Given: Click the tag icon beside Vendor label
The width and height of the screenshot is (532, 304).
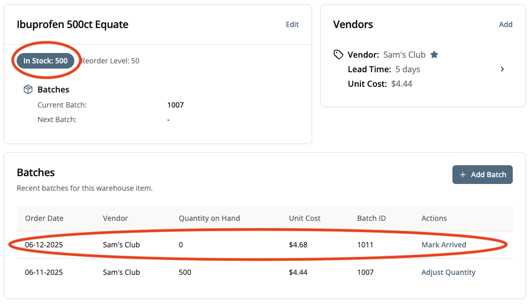Looking at the screenshot, I should click(339, 55).
